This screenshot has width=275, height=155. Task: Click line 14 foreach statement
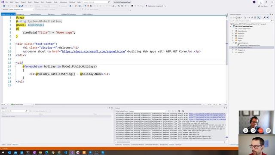pos(60,66)
